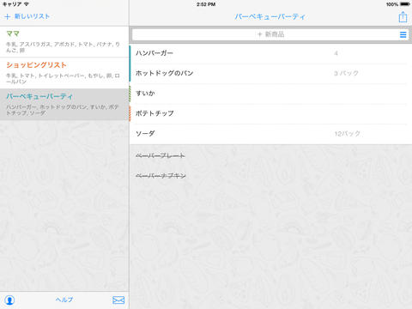
Task: Tap the バーベキューパーティ title in the header
Action: point(270,17)
